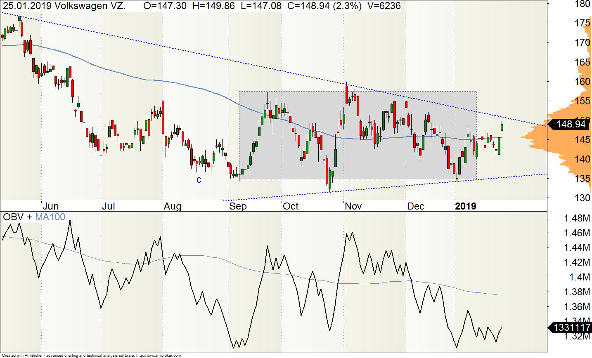
Task: Click the bold 2019 year label
Action: (465, 206)
